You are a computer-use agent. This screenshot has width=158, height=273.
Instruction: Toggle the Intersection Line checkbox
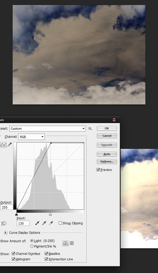point(46,259)
